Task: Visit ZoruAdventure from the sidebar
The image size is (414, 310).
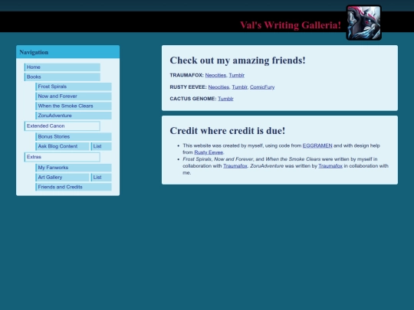Action: pyautogui.click(x=74, y=116)
